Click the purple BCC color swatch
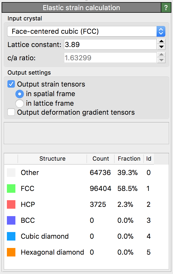 pos(11,220)
